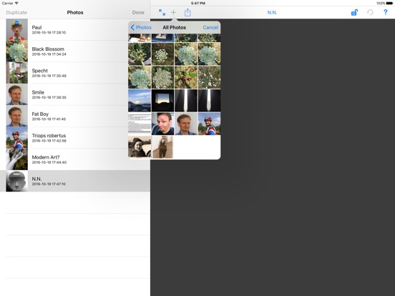Tap the N.N. title in top bar

[x=272, y=12]
